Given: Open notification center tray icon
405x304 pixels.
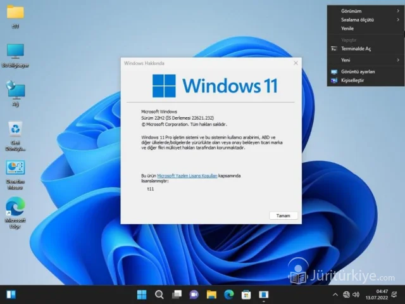Looking at the screenshot, I should (x=394, y=294).
